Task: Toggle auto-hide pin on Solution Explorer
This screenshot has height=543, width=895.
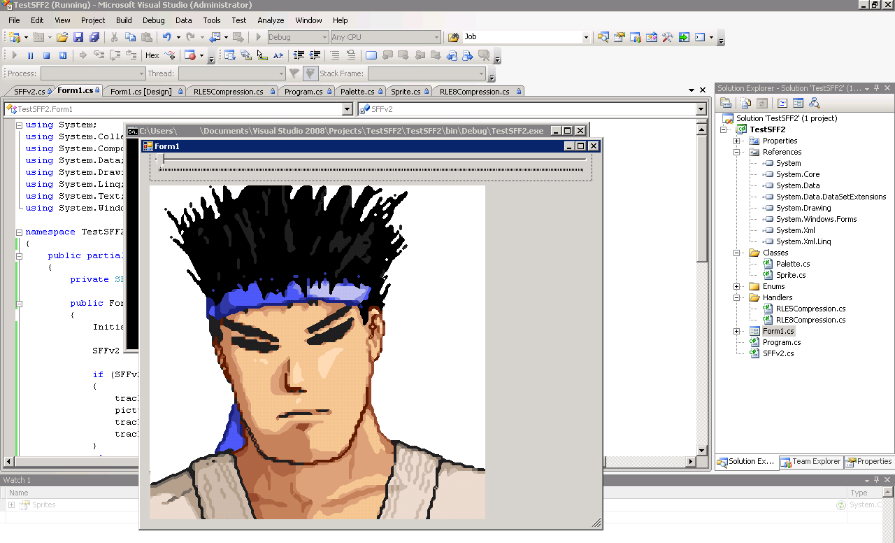Action: [876, 89]
